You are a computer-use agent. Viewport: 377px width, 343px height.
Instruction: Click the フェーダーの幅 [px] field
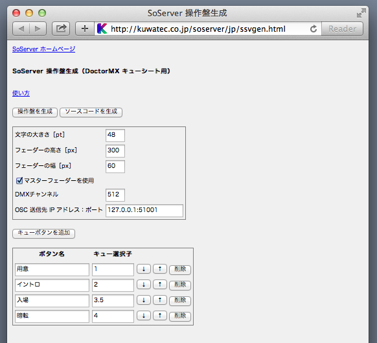[115, 167]
